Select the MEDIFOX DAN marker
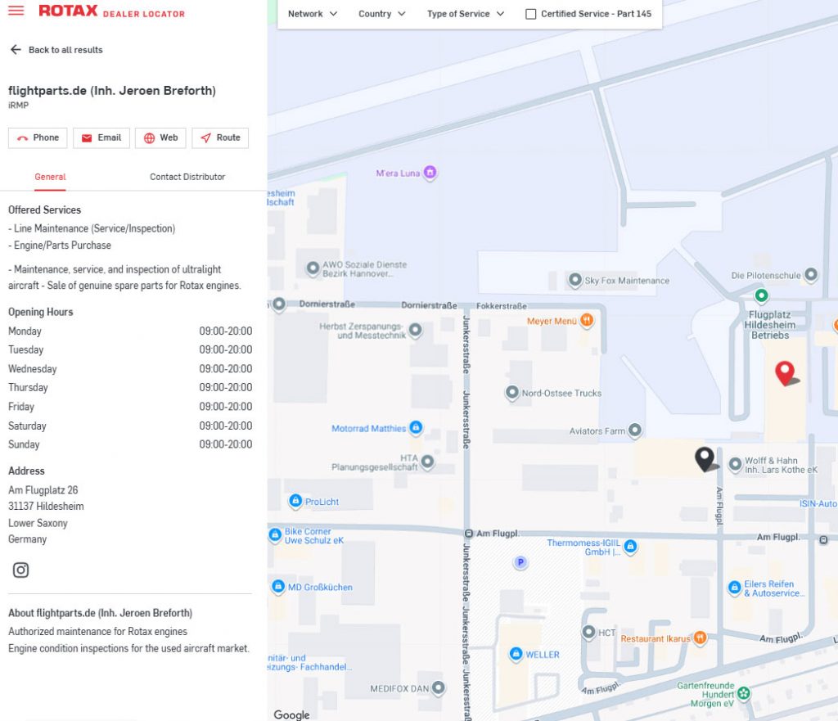The image size is (838, 721). pyautogui.click(x=439, y=688)
